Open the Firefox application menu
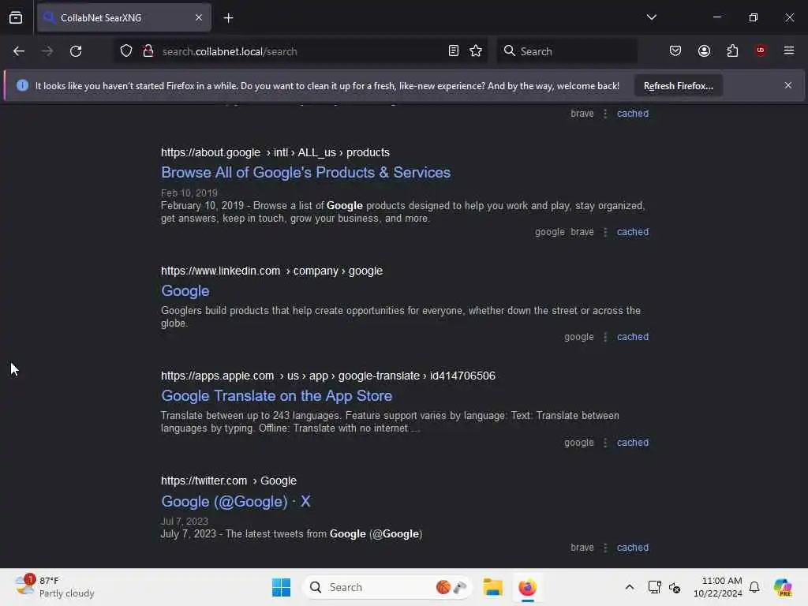The width and height of the screenshot is (808, 606). point(789,50)
